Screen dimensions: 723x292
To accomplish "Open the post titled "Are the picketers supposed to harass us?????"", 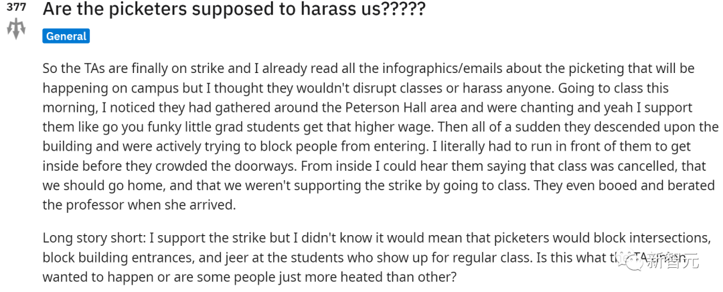I will (x=234, y=10).
